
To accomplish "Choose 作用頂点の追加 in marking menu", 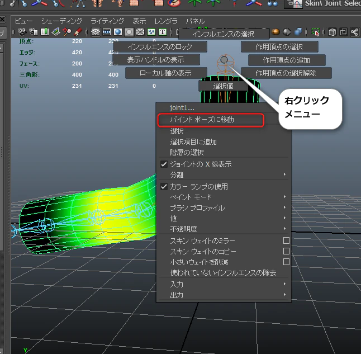I will (287, 60).
